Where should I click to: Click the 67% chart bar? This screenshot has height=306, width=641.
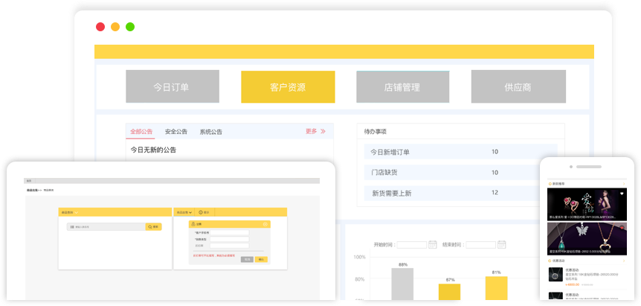pos(449,292)
